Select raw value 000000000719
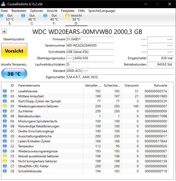This screenshot has width=176, height=181. point(156,171)
